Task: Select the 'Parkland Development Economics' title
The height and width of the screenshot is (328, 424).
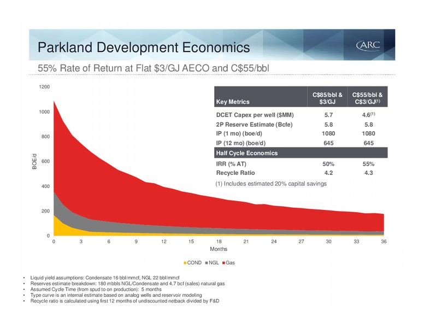Action: point(144,48)
